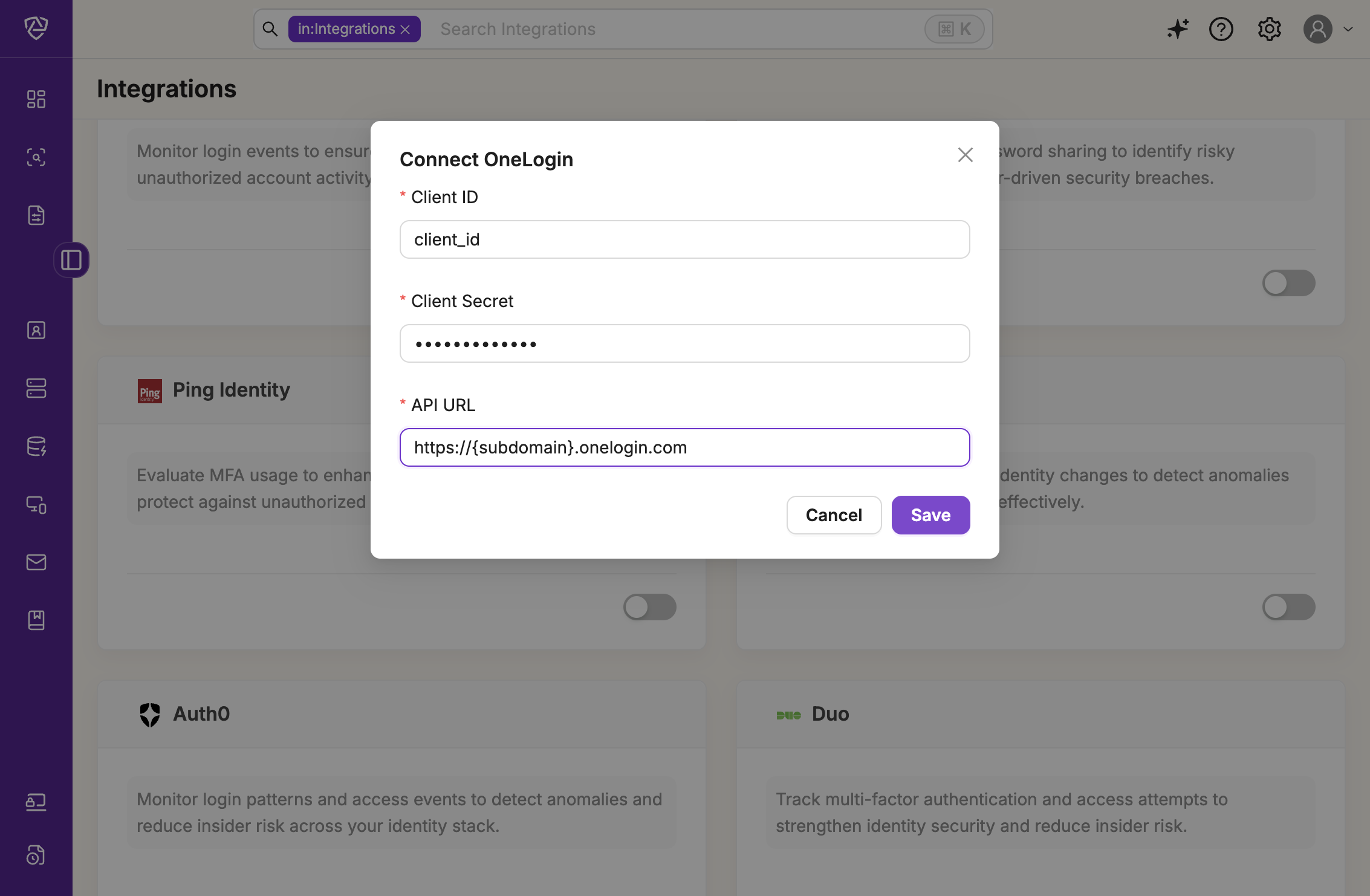The width and height of the screenshot is (1370, 896).
Task: Toggle the sidebar panel collapse button
Action: [71, 260]
